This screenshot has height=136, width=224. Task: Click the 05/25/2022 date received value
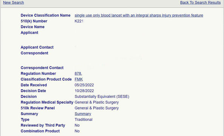(x=84, y=85)
